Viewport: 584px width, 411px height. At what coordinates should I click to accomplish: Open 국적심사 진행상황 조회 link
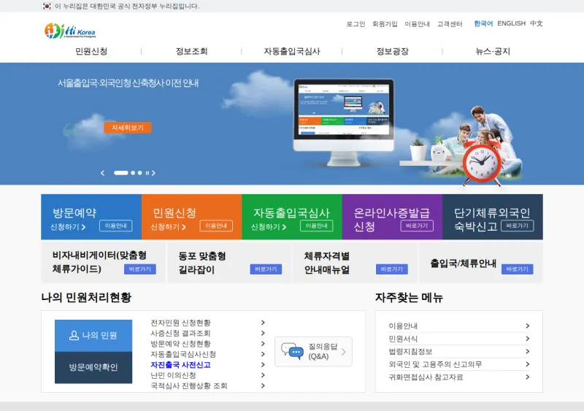point(189,385)
